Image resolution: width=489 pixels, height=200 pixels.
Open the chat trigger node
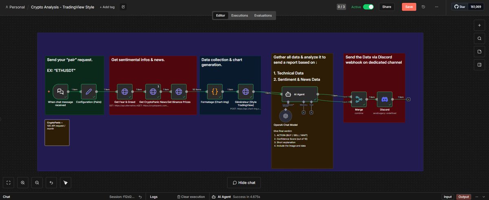60,91
